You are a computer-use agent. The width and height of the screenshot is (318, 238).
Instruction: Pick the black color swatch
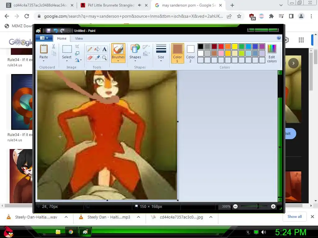click(x=201, y=46)
